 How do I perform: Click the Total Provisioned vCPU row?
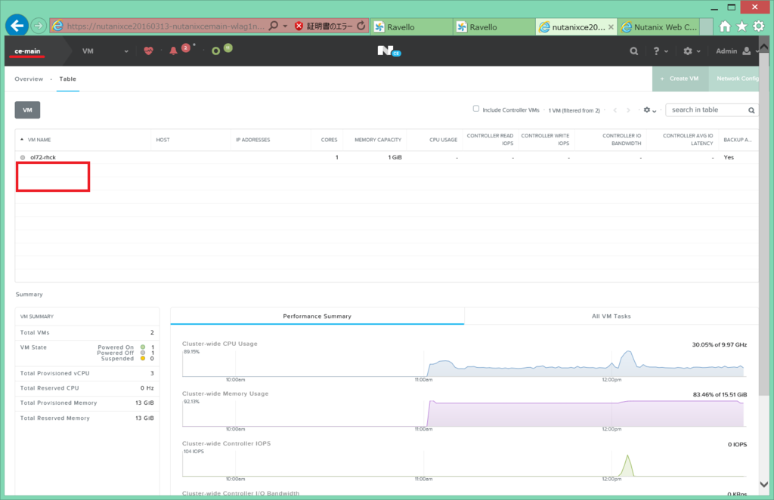tap(87, 373)
